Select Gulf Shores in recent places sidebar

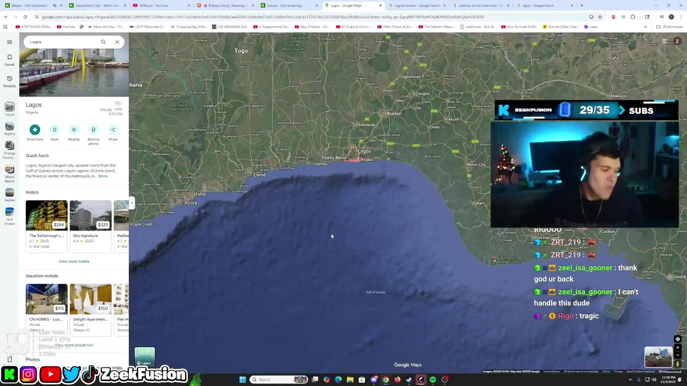[x=10, y=216]
